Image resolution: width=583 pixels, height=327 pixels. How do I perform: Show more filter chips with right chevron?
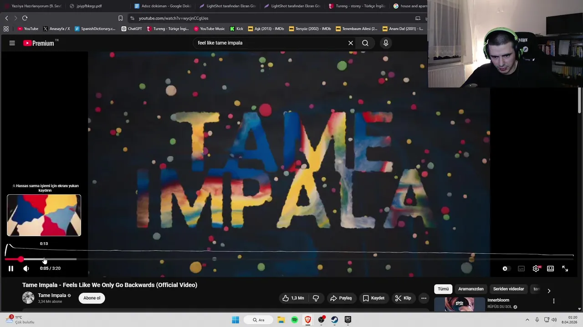(549, 291)
